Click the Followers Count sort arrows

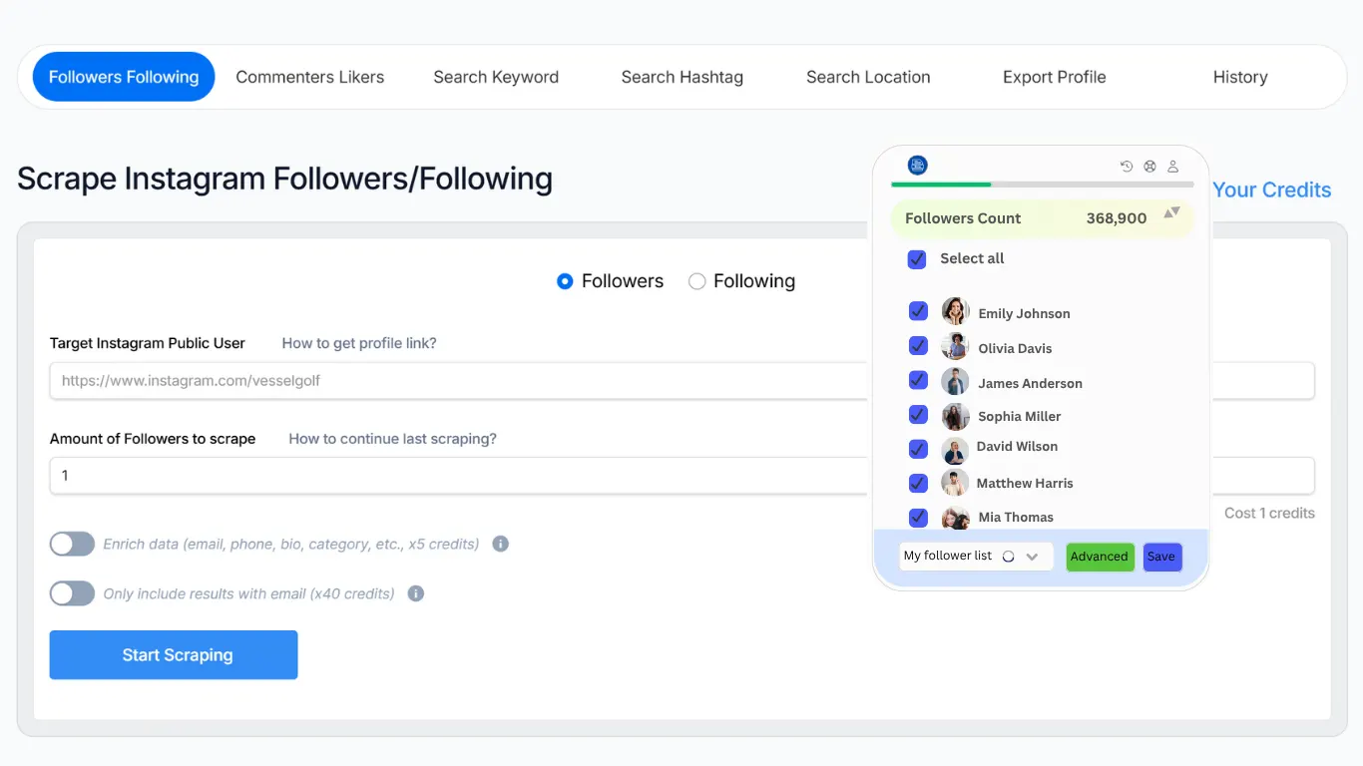coord(1172,212)
